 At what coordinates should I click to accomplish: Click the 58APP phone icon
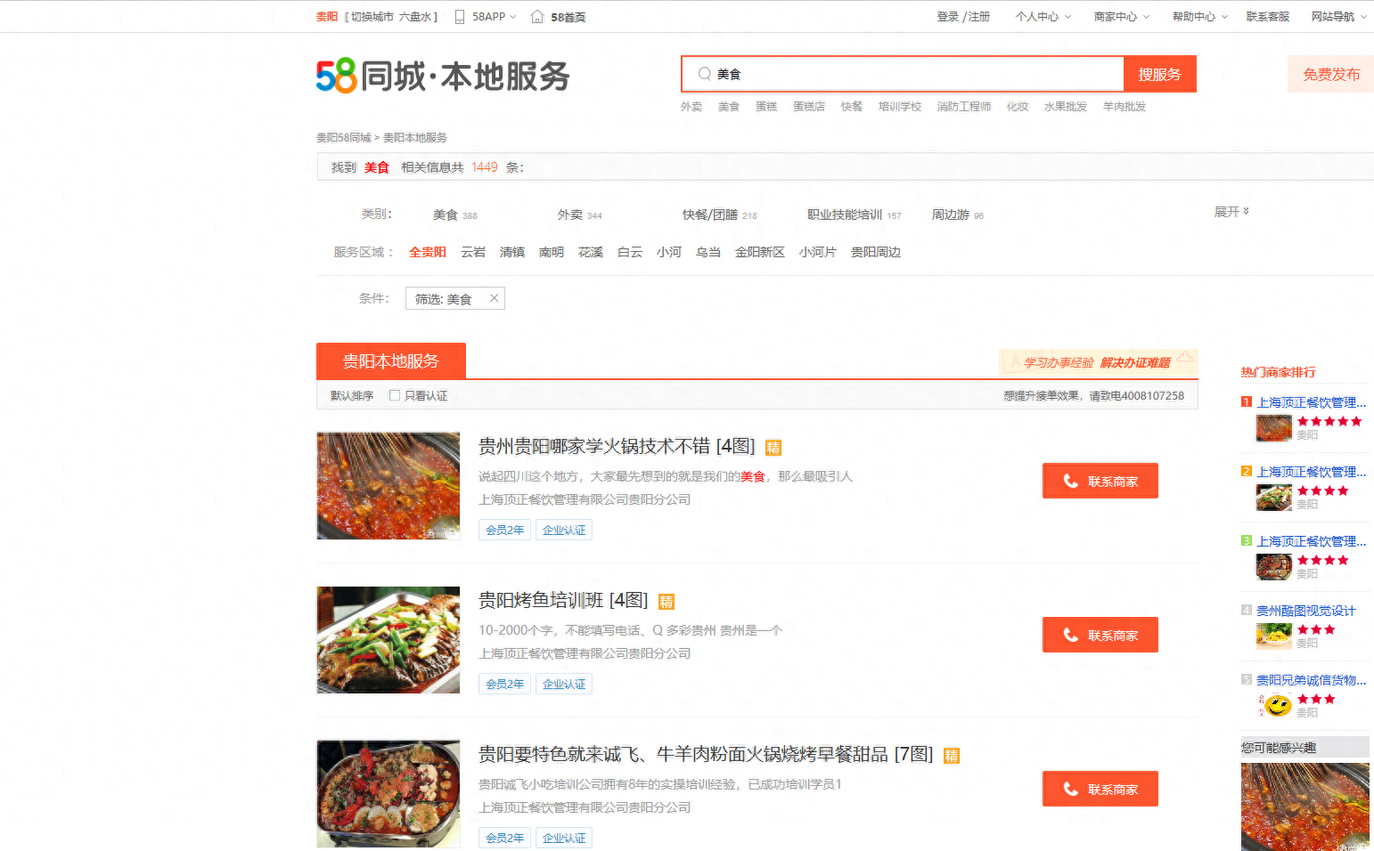tap(460, 17)
